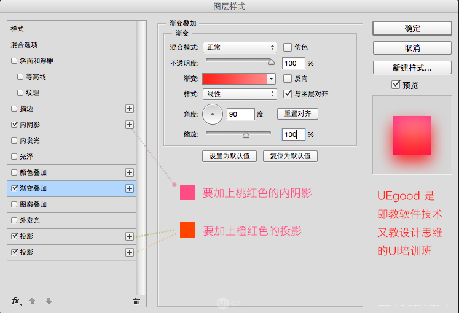The width and height of the screenshot is (459, 313).
Task: Uncheck 与图层对齐 checkbox
Action: 288,93
